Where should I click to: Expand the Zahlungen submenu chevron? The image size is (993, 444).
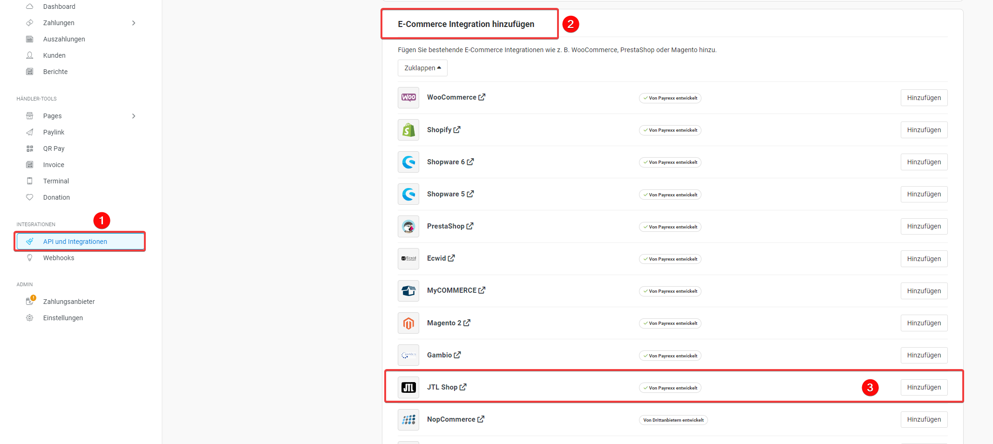(x=134, y=23)
